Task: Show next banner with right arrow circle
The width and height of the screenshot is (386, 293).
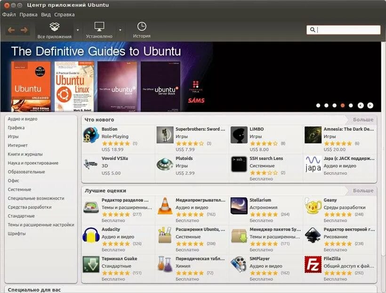Action: pos(370,105)
